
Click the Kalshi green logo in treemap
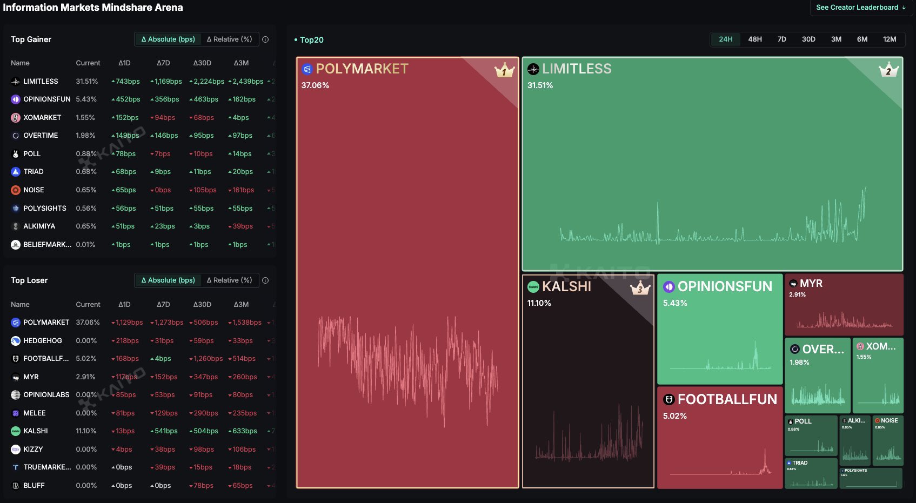coord(533,287)
